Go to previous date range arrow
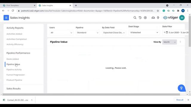The image size is (191, 107). pos(164,32)
